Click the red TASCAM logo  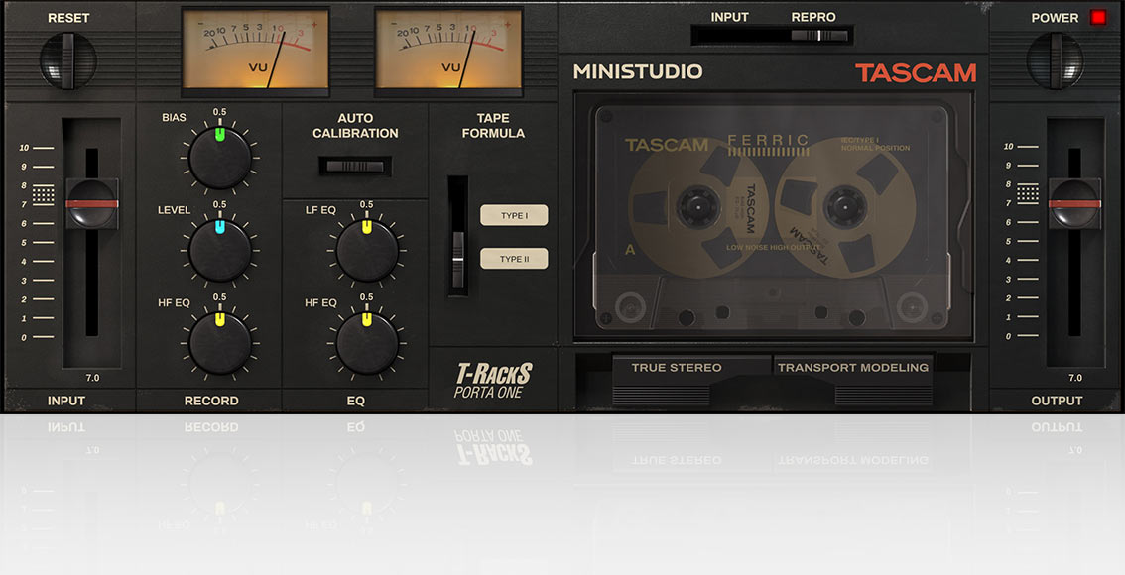pyautogui.click(x=916, y=72)
